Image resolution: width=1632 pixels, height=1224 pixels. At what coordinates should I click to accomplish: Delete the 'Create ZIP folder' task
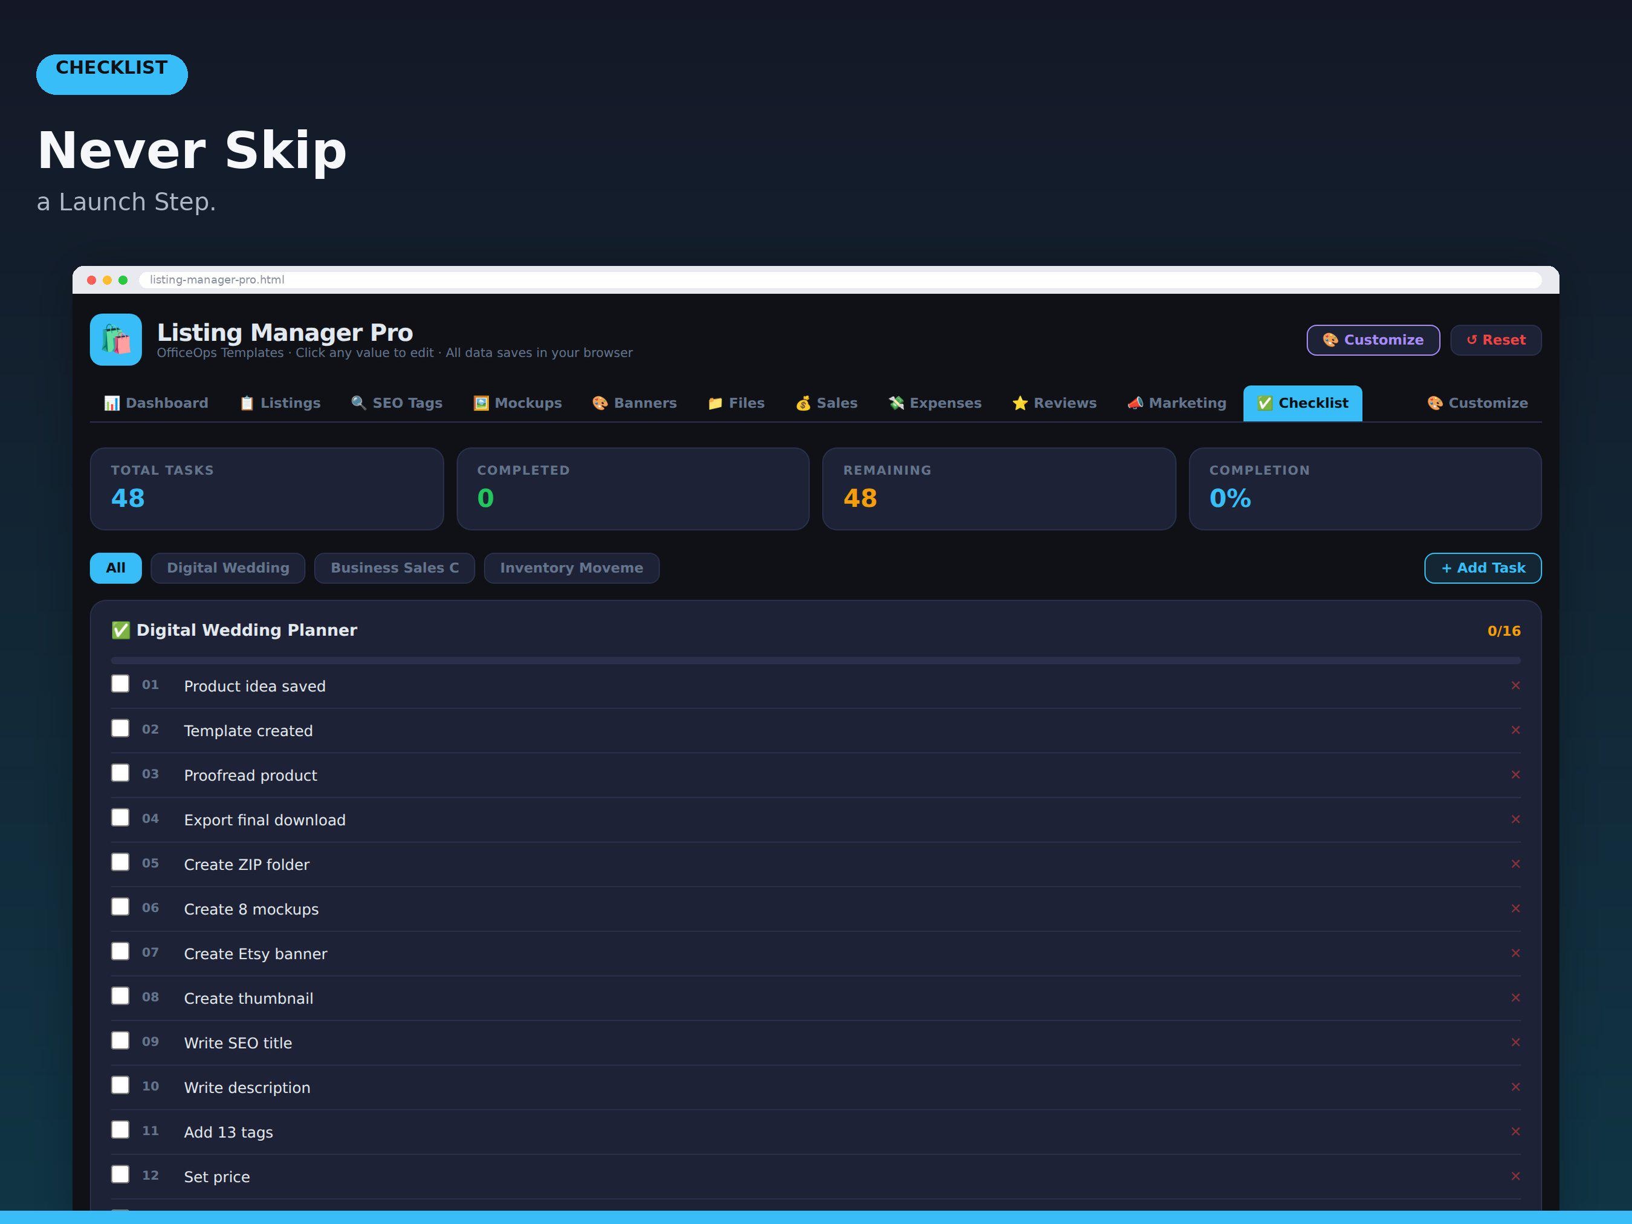pyautogui.click(x=1515, y=863)
